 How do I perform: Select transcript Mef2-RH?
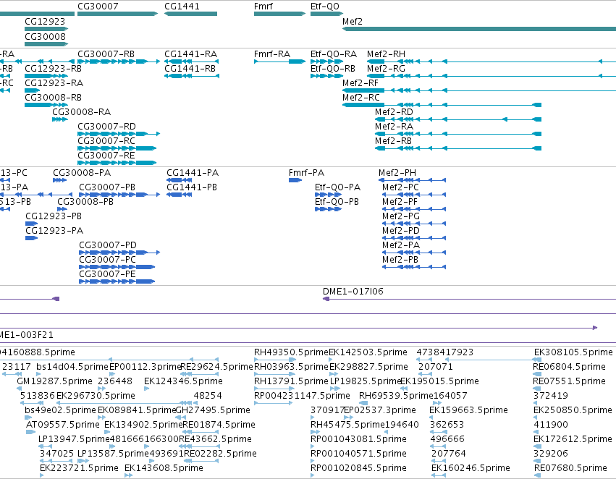[387, 54]
